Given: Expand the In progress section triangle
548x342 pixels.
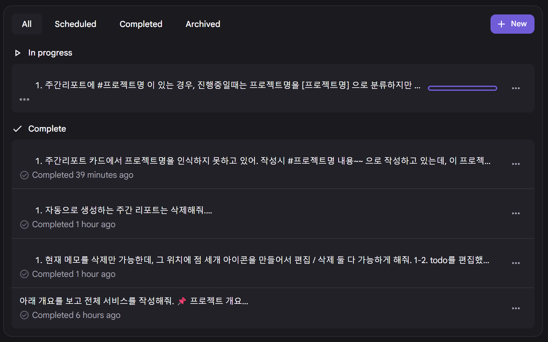Looking at the screenshot, I should click(18, 53).
